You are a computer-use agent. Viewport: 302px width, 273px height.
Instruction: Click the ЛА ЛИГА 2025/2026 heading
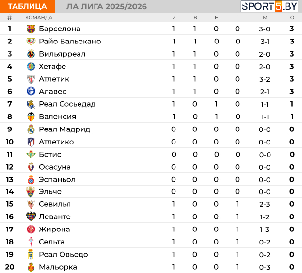(107, 7)
